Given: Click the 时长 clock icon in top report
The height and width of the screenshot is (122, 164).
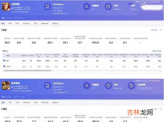Looking at the screenshot, I should [x=109, y=7].
